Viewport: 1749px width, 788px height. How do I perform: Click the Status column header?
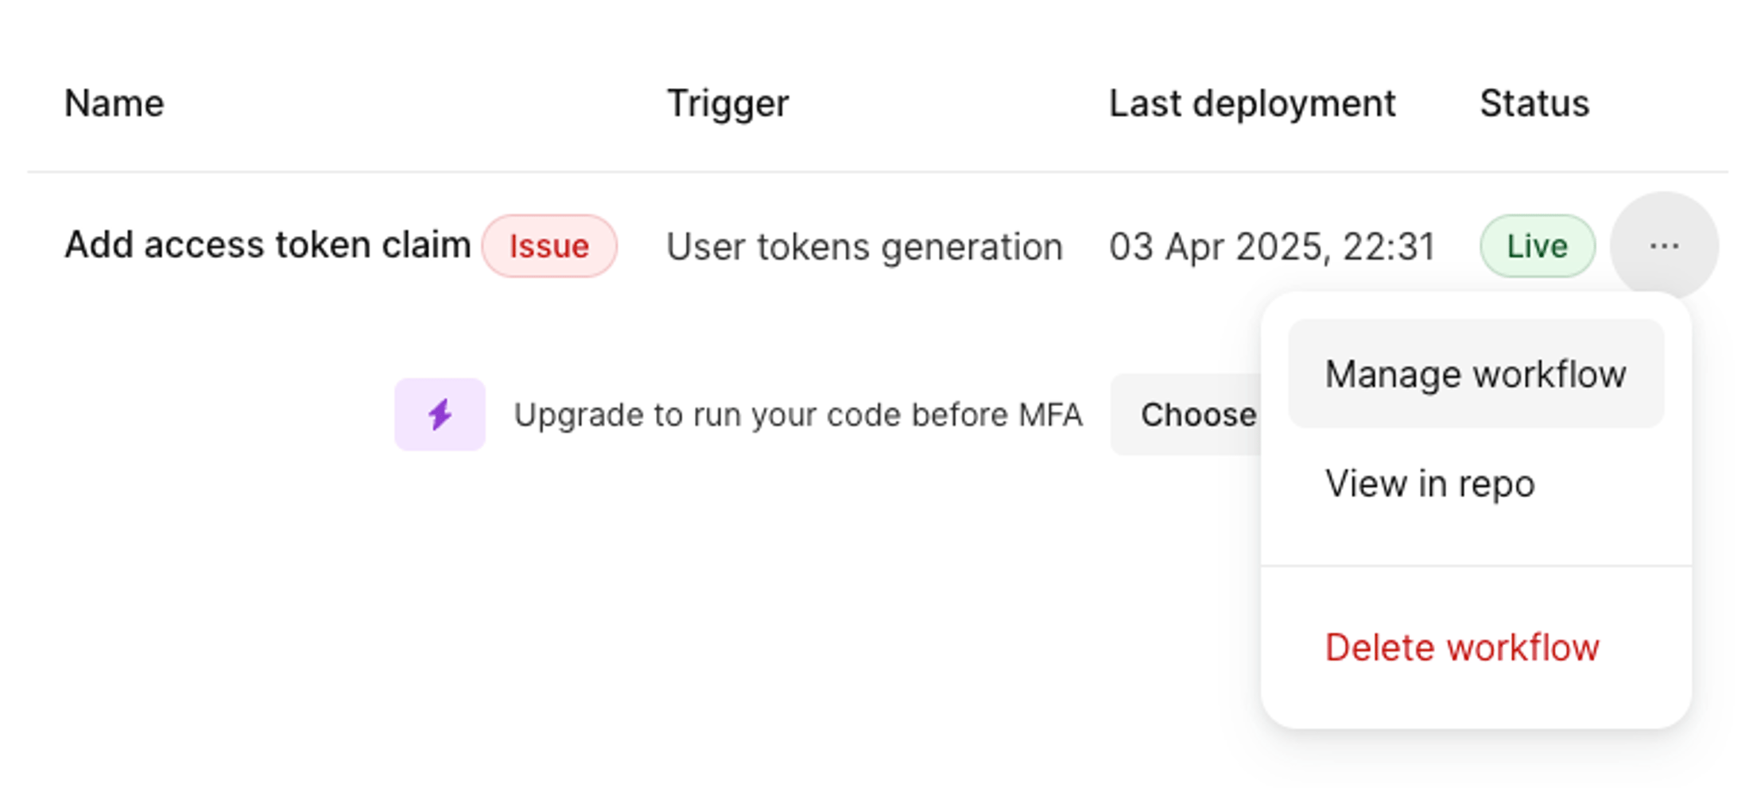[1534, 103]
